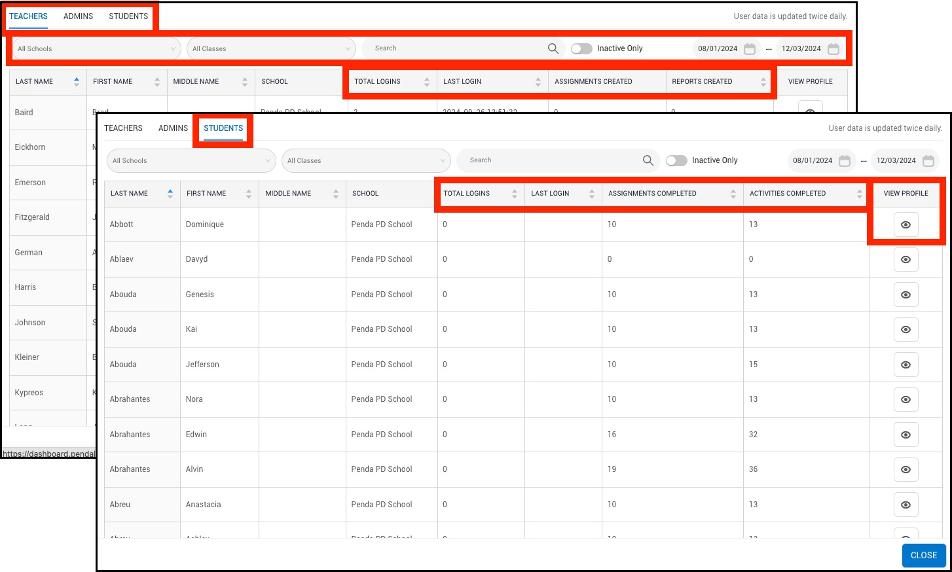Toggle Inactive Only in Teachers window
952x572 pixels.
[581, 48]
